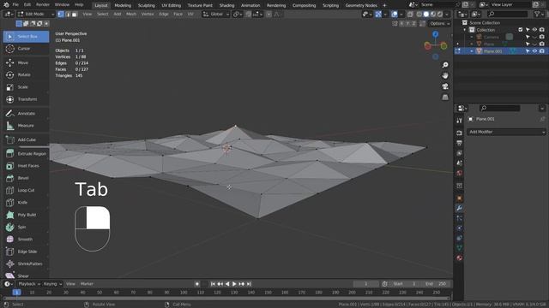Select the Annotate tool
The height and width of the screenshot is (308, 549).
click(26, 114)
